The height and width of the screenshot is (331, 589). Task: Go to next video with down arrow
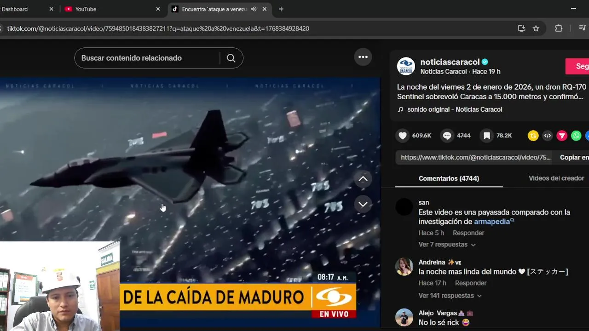[363, 204]
